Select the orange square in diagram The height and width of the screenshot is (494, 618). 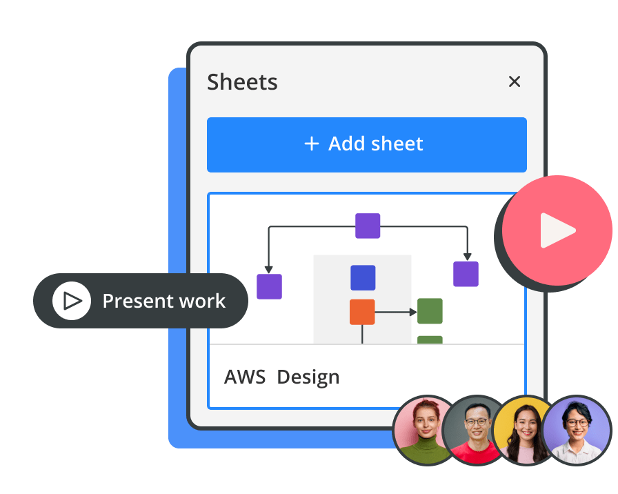tap(362, 312)
